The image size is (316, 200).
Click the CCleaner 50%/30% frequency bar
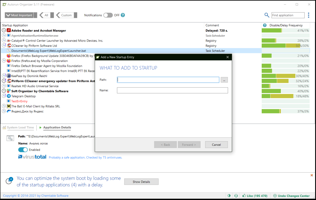pyautogui.click(x=285, y=46)
